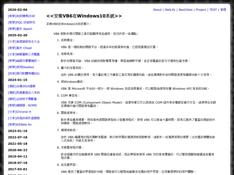Click the sentence mentioning Component Object Model
Image resolution: width=234 pixels, height=175 pixels.
click(x=138, y=104)
